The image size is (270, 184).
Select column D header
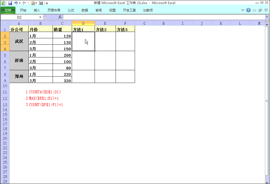coord(83,23)
